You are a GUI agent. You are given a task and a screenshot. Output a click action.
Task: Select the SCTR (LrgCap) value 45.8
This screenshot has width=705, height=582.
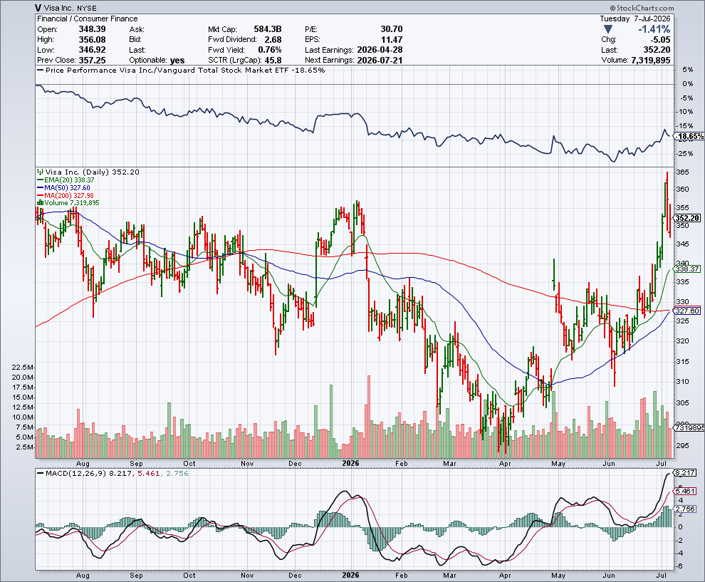click(273, 61)
